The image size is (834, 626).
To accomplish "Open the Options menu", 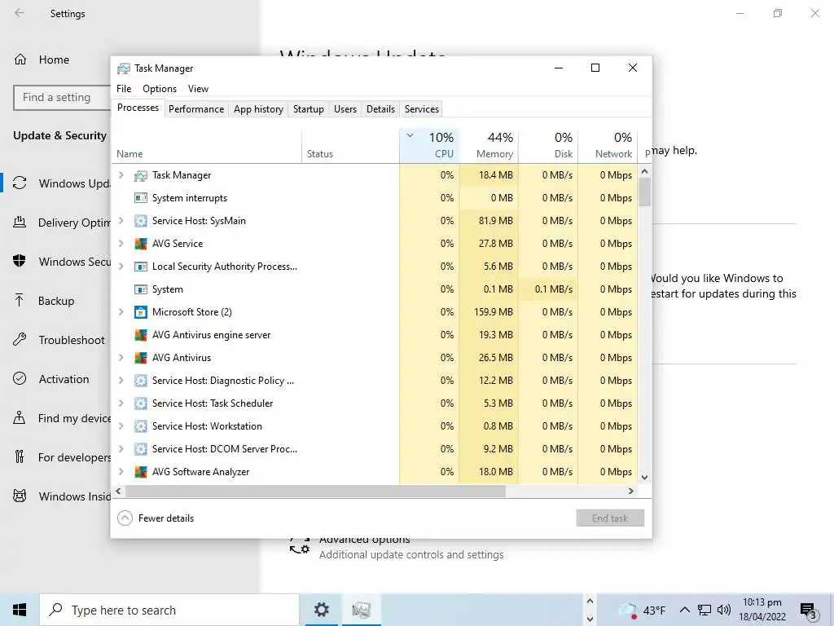I will pos(160,89).
